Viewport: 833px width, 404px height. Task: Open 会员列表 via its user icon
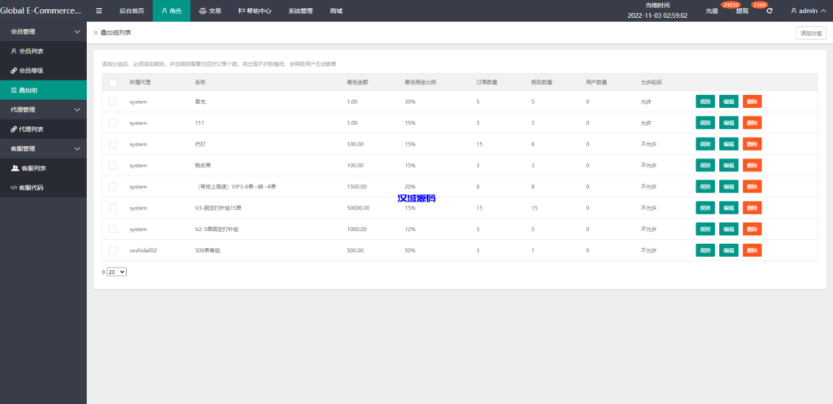click(14, 51)
